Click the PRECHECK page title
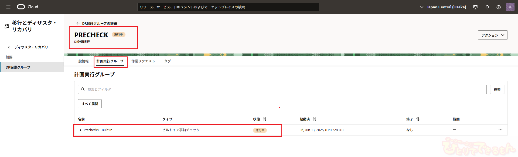This screenshot has width=518, height=157. pyautogui.click(x=91, y=35)
